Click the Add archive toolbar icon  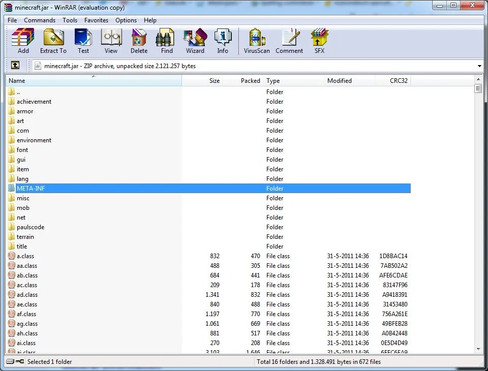[23, 41]
